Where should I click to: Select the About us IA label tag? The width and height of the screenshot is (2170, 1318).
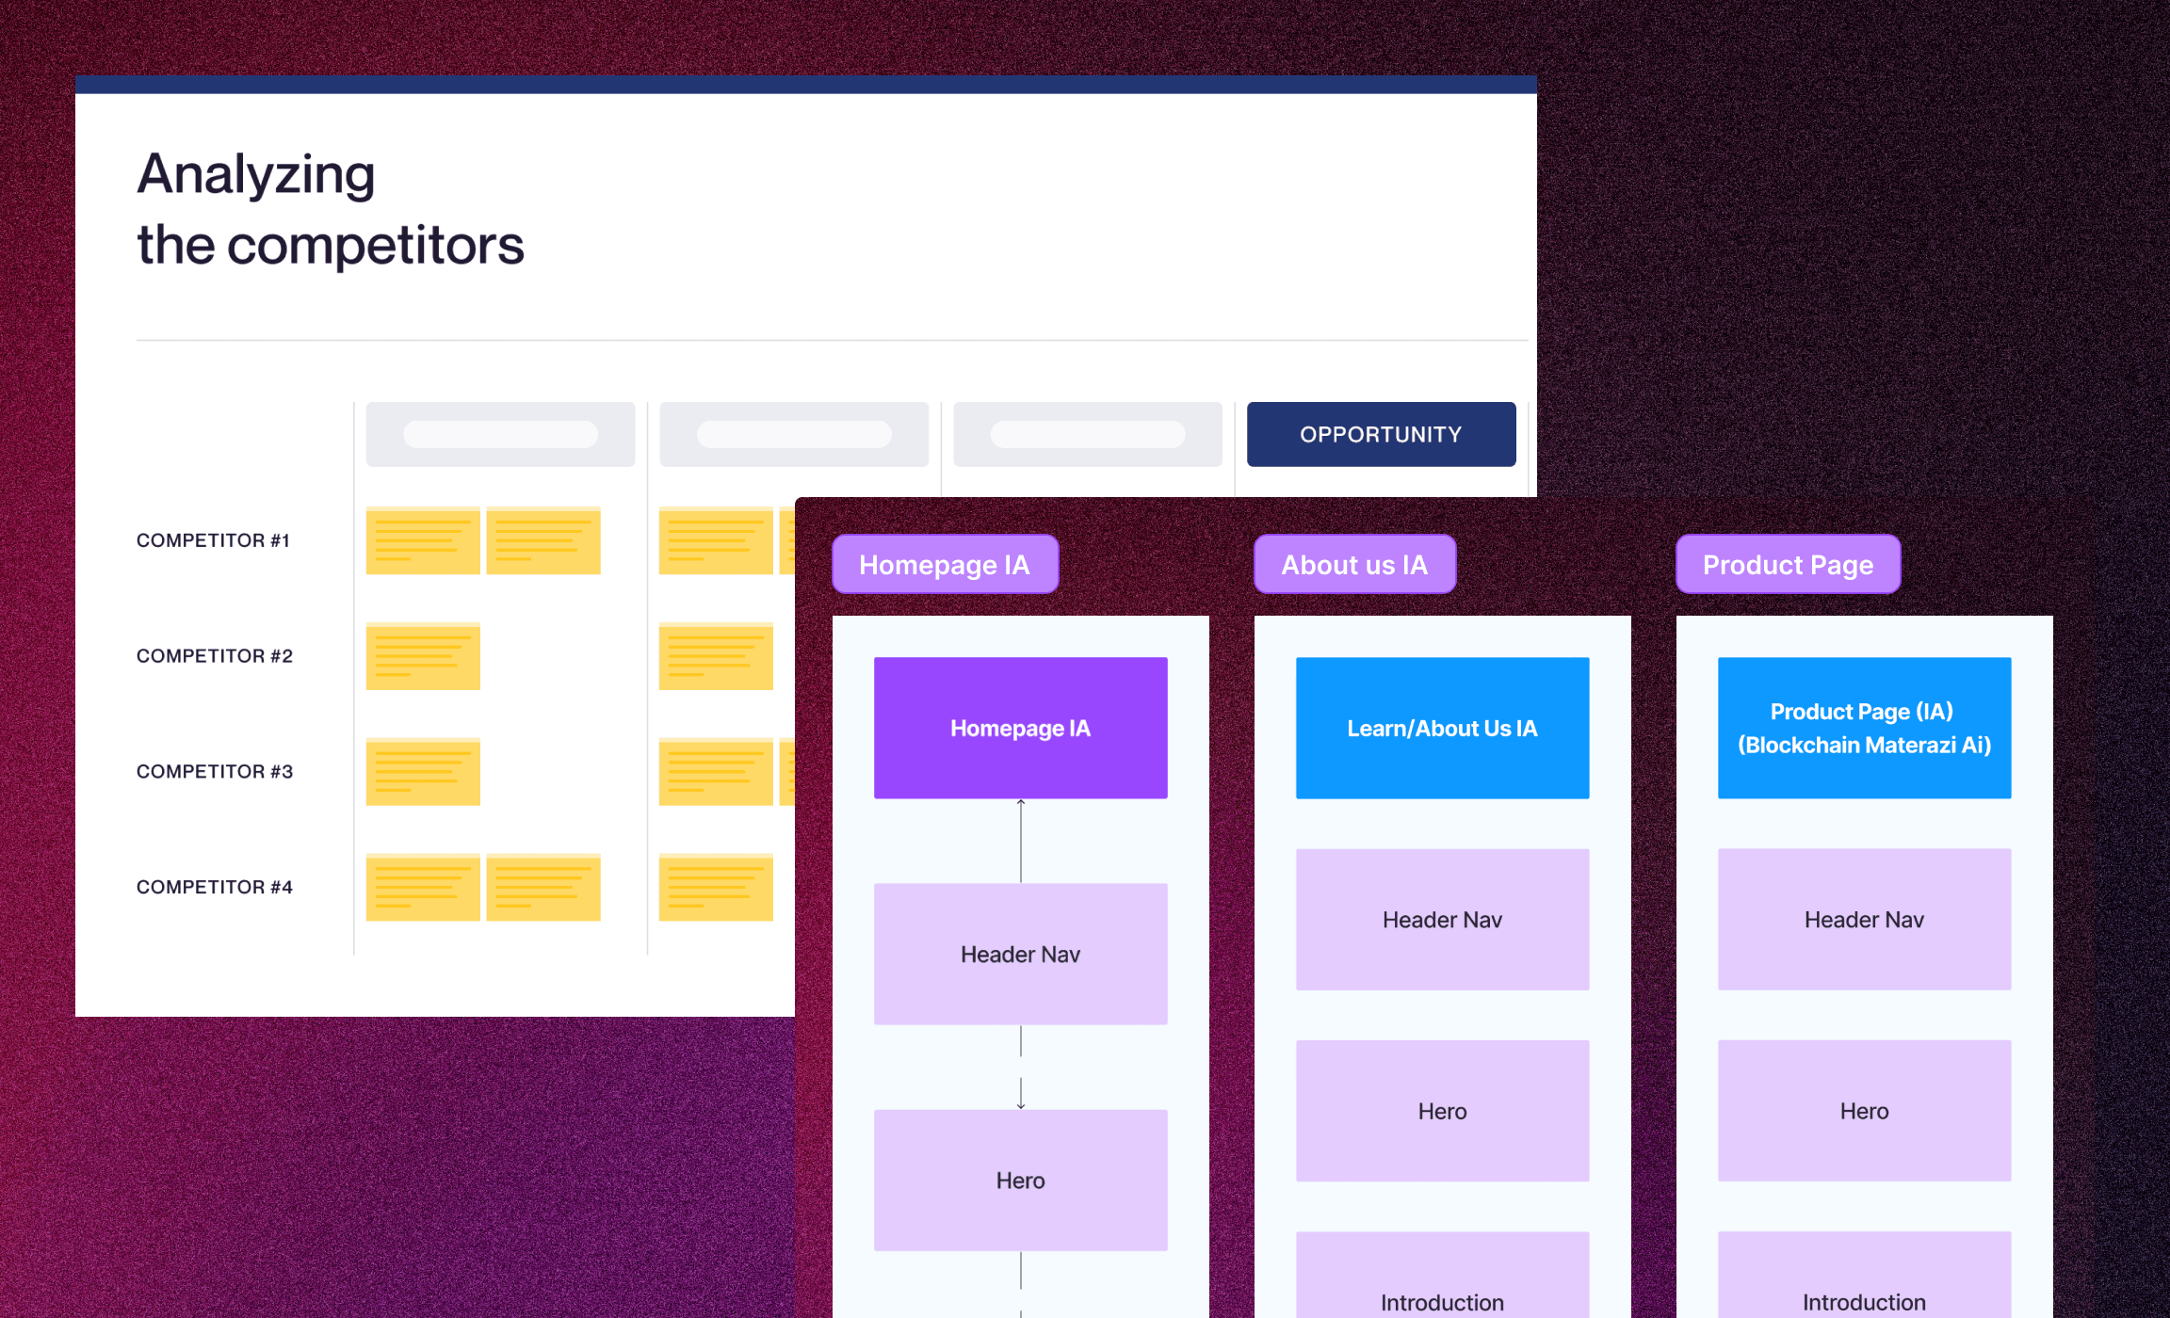point(1354,565)
